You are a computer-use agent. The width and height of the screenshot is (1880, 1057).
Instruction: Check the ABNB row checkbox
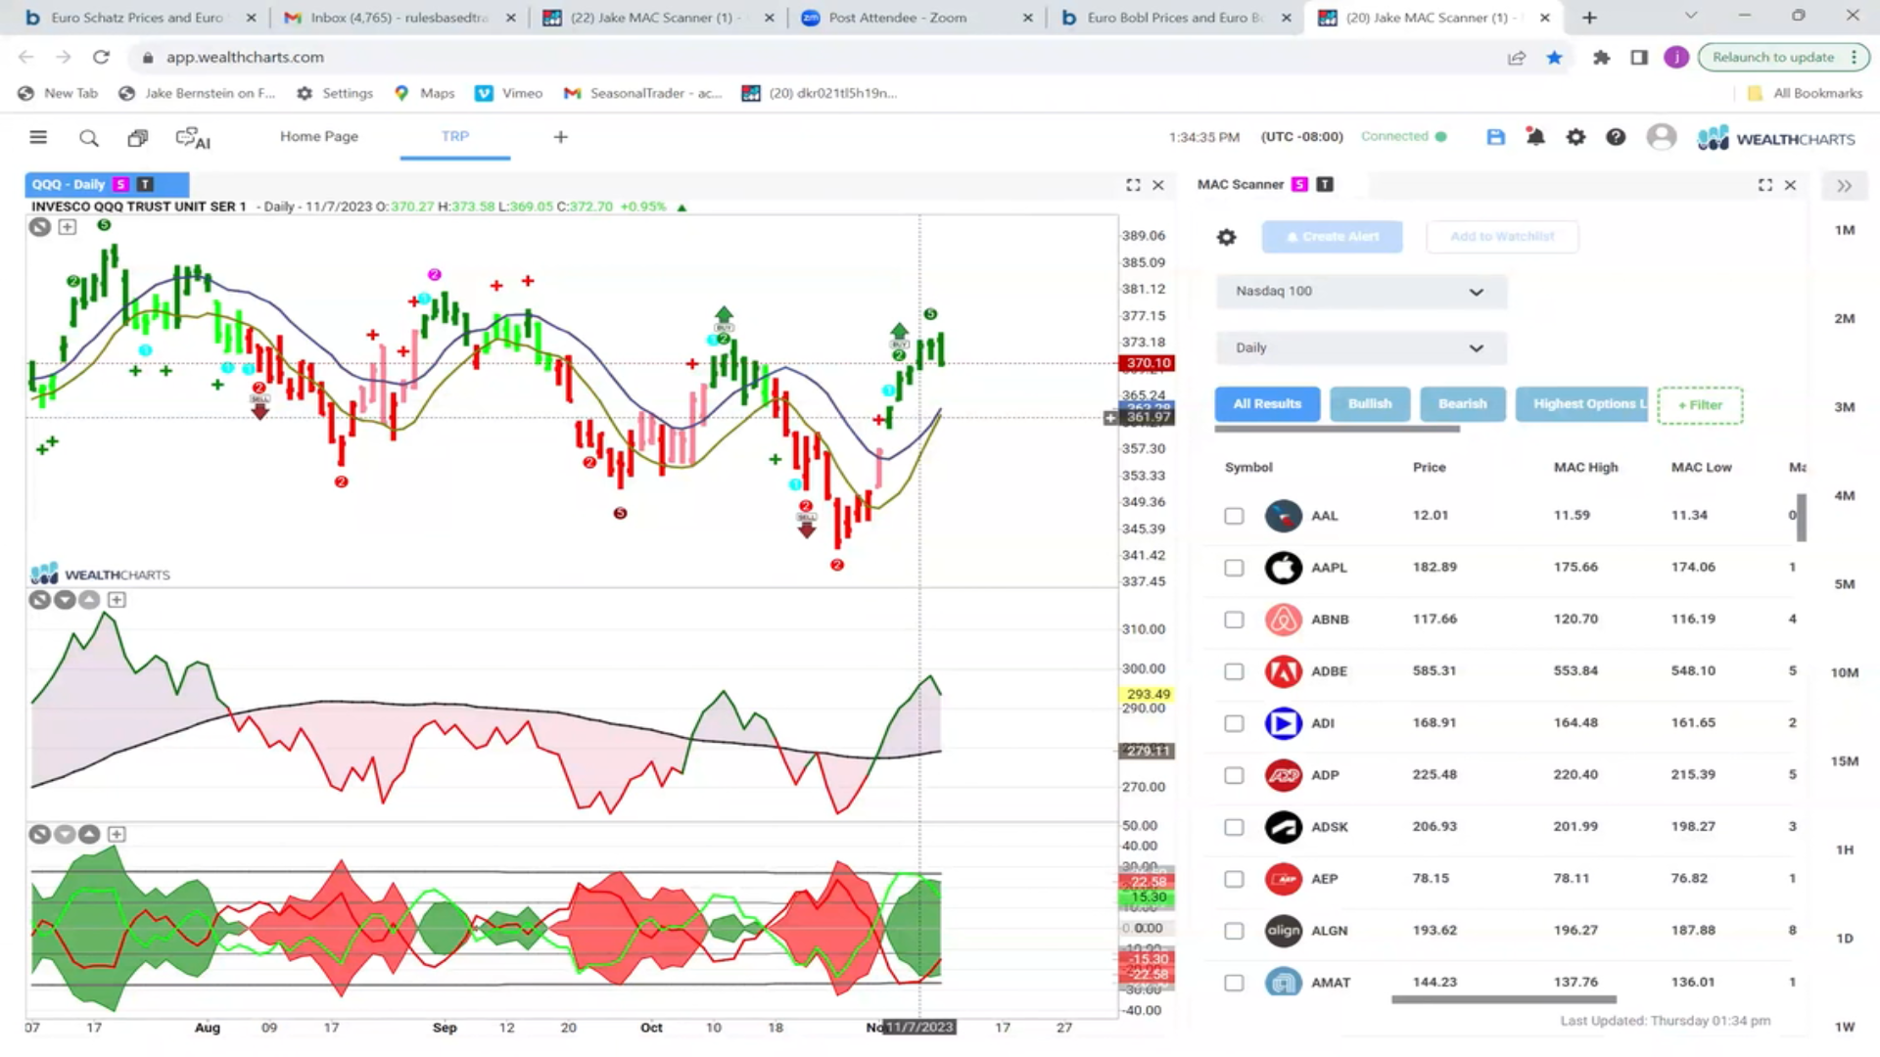[1234, 620]
